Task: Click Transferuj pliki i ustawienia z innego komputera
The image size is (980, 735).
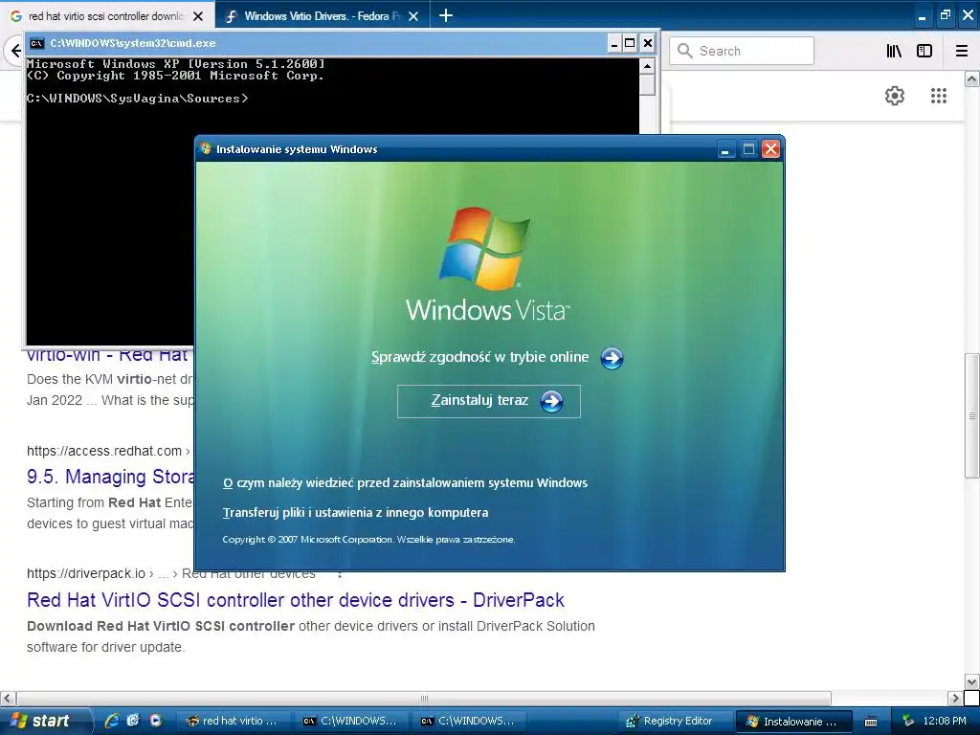Action: coord(356,513)
